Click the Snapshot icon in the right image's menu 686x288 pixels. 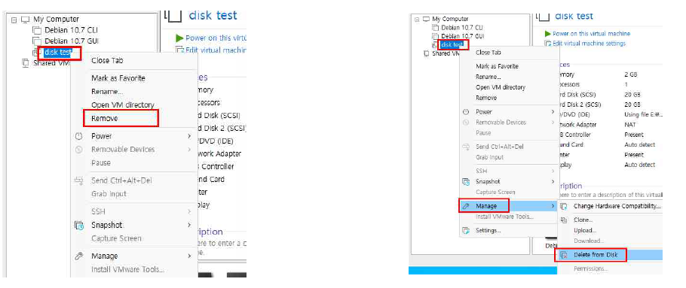click(466, 181)
